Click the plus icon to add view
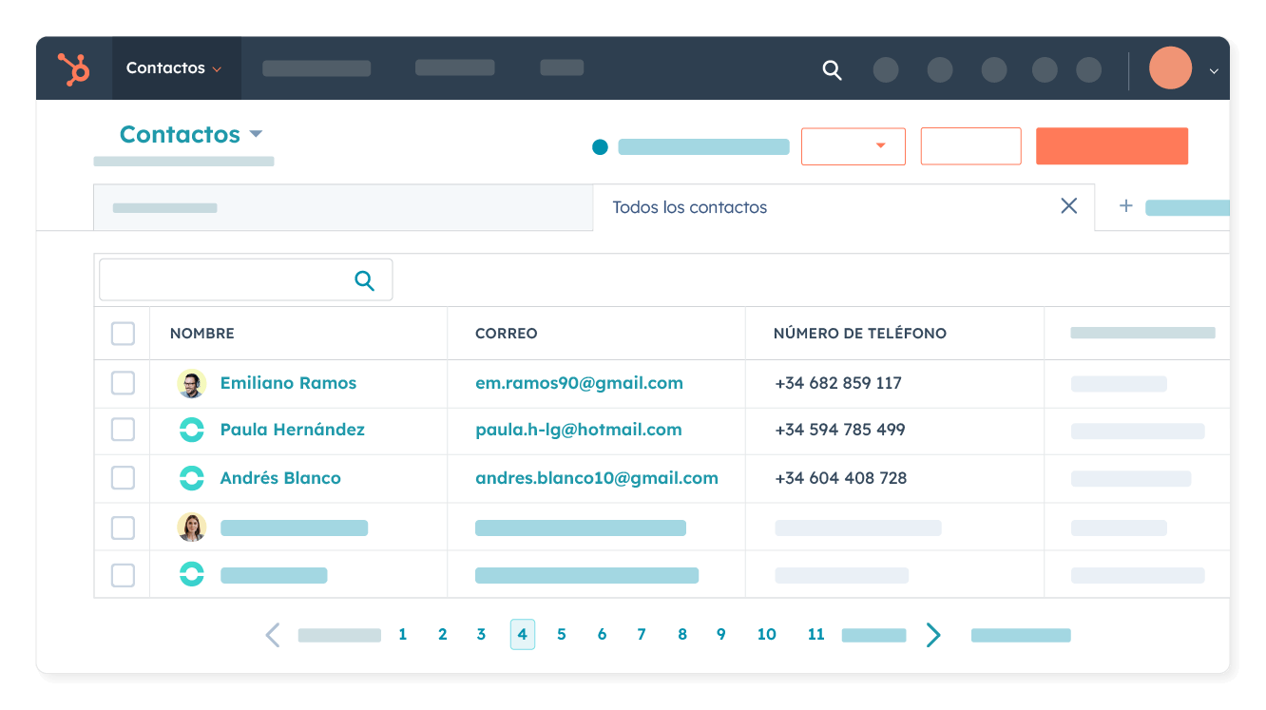 (1125, 206)
